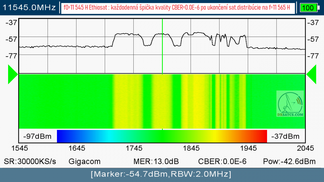The height and width of the screenshot is (182, 324).
Task: Click the MER:13.0dB reading
Action: (156, 162)
